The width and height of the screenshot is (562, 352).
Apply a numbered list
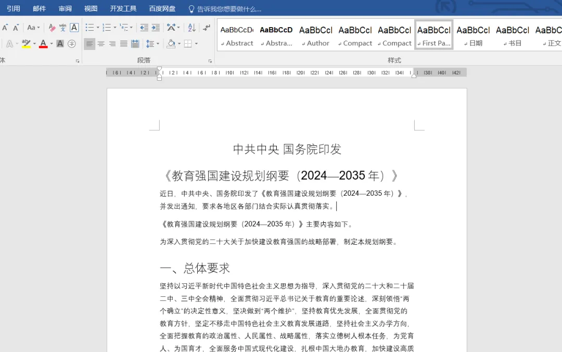click(x=107, y=28)
